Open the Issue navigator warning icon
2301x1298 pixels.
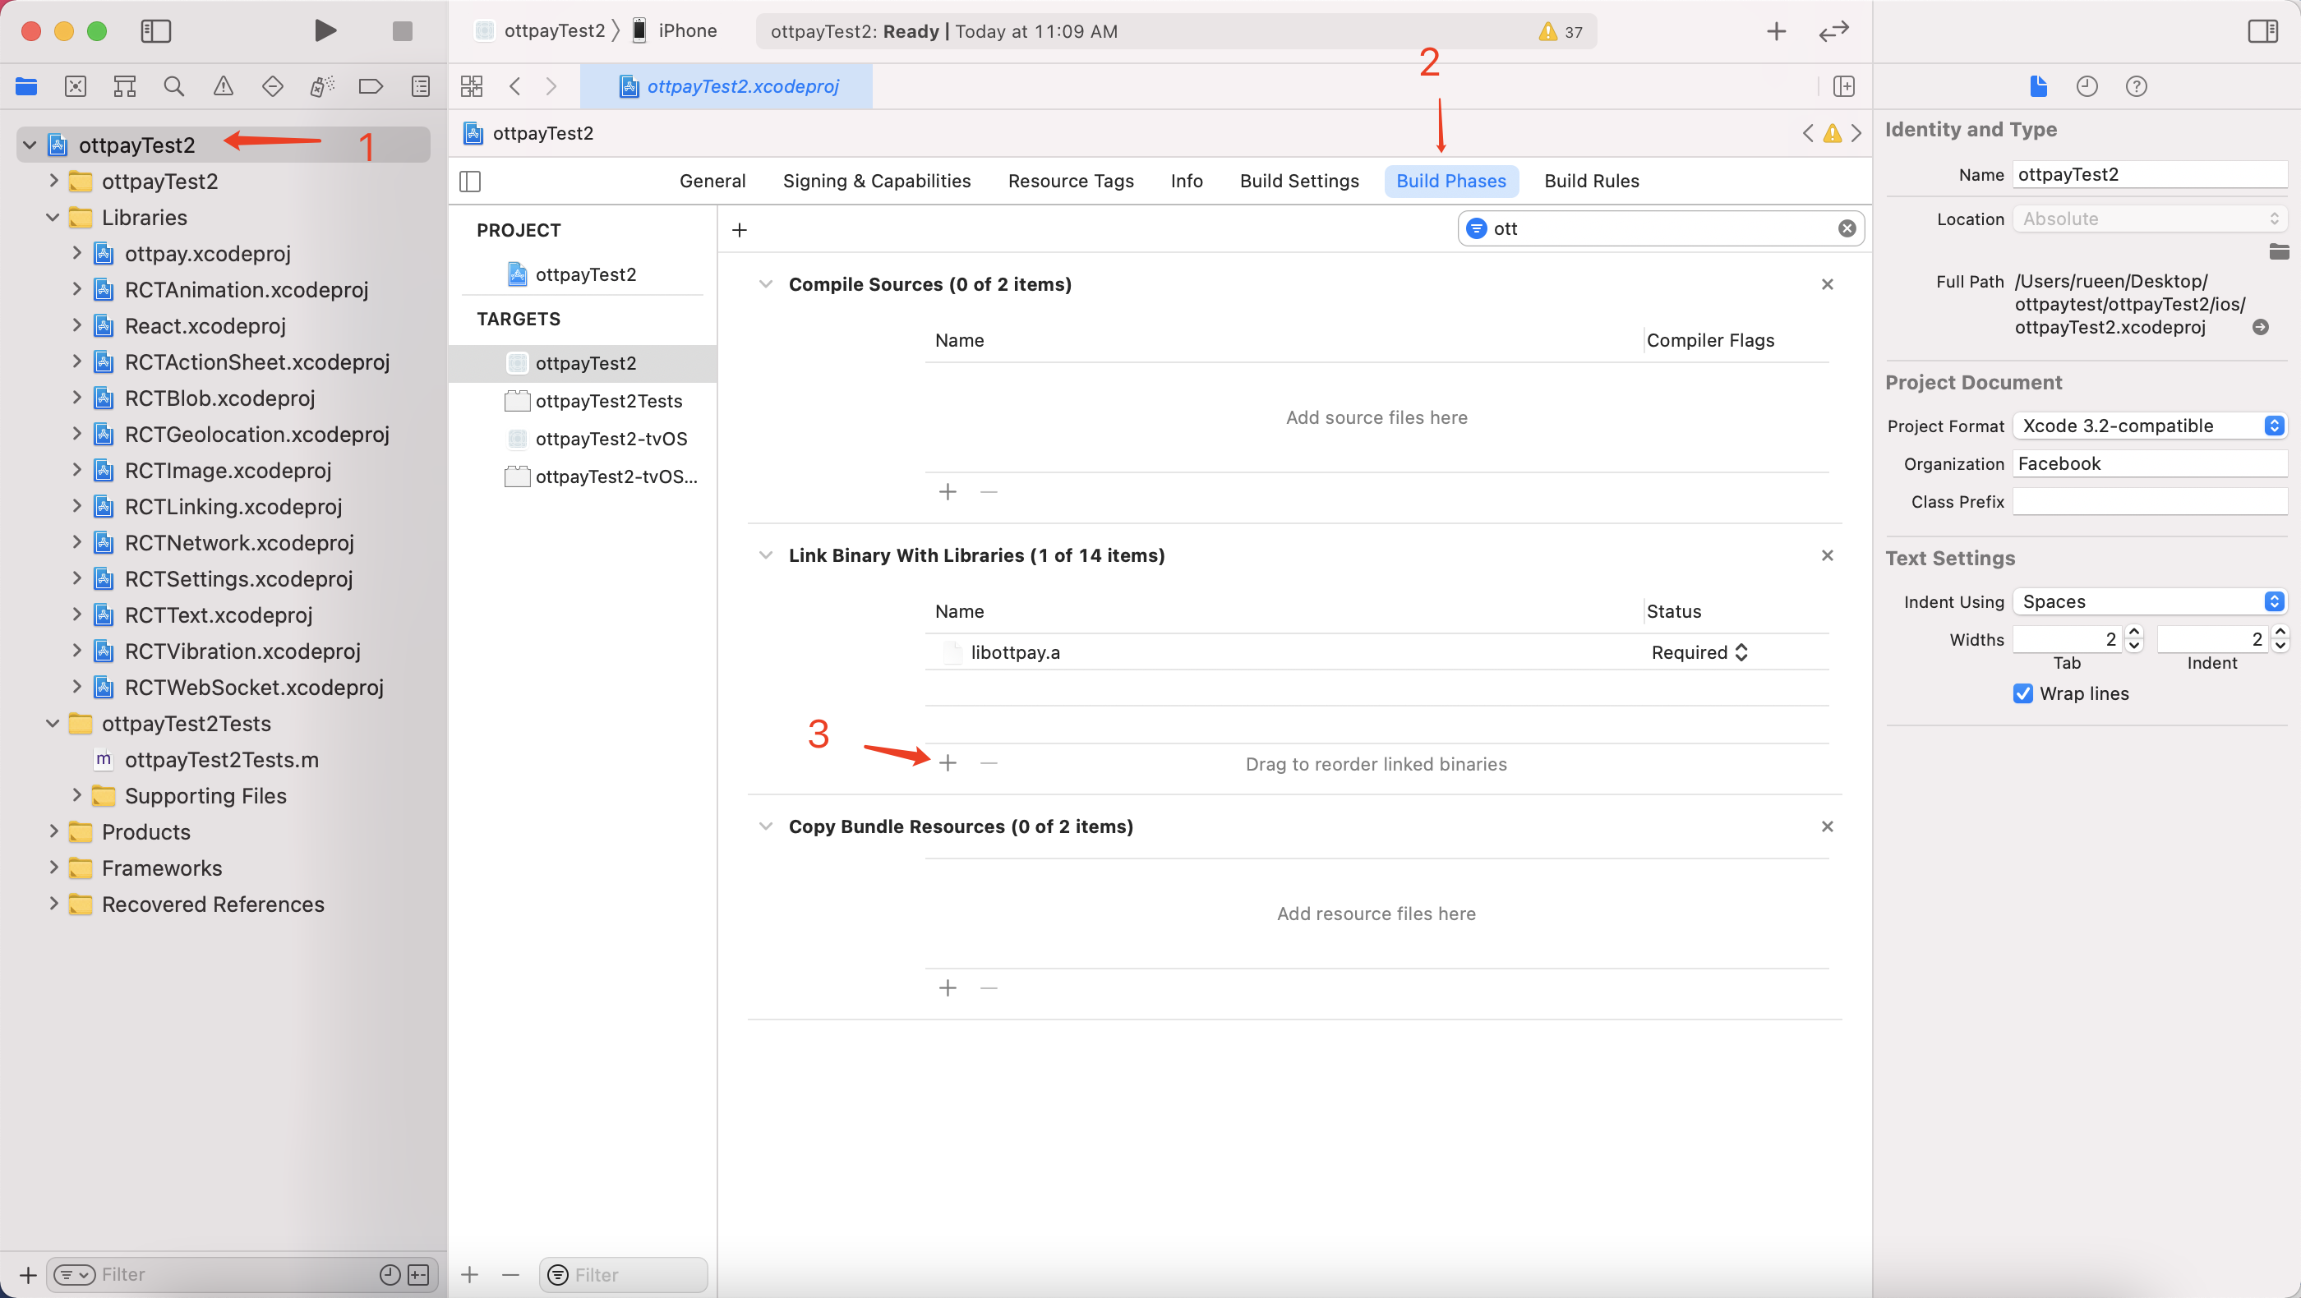224,86
